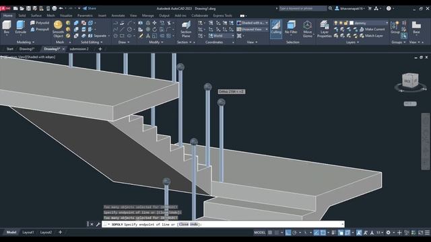The height and width of the screenshot is (242, 431).
Task: Expand the Draw panel
Action: 124,42
